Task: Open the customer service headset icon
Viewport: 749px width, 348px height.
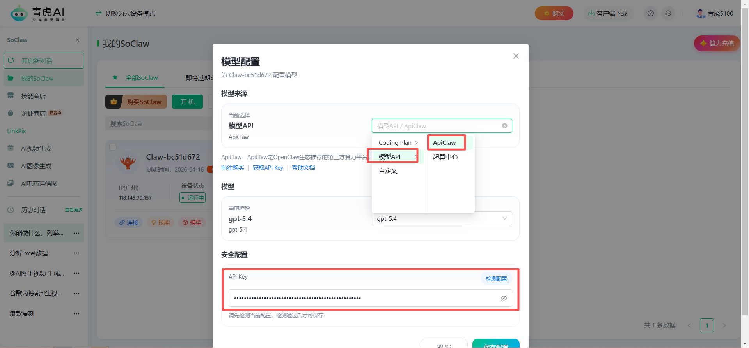Action: click(x=668, y=13)
